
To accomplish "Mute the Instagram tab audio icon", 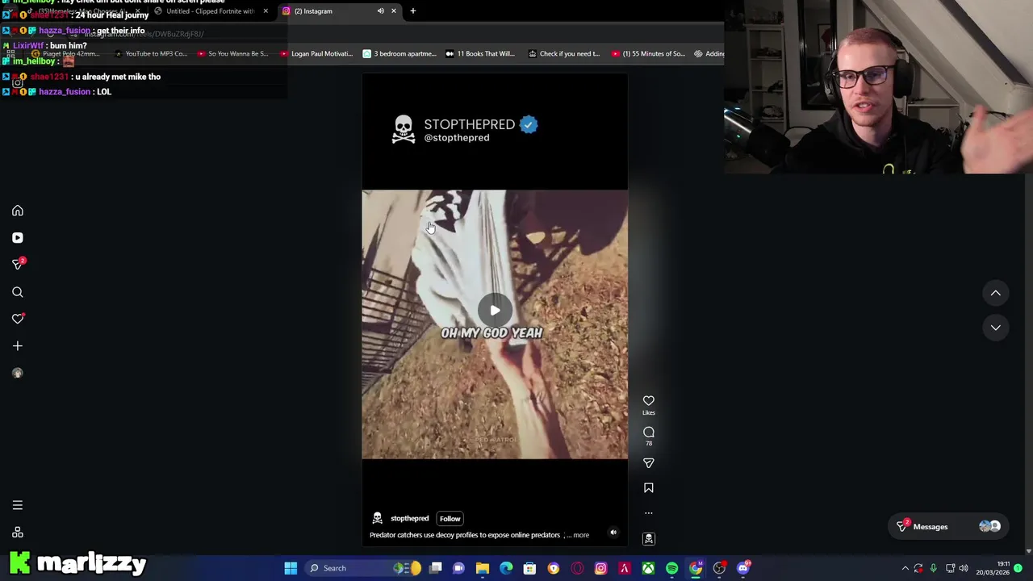I will [380, 11].
